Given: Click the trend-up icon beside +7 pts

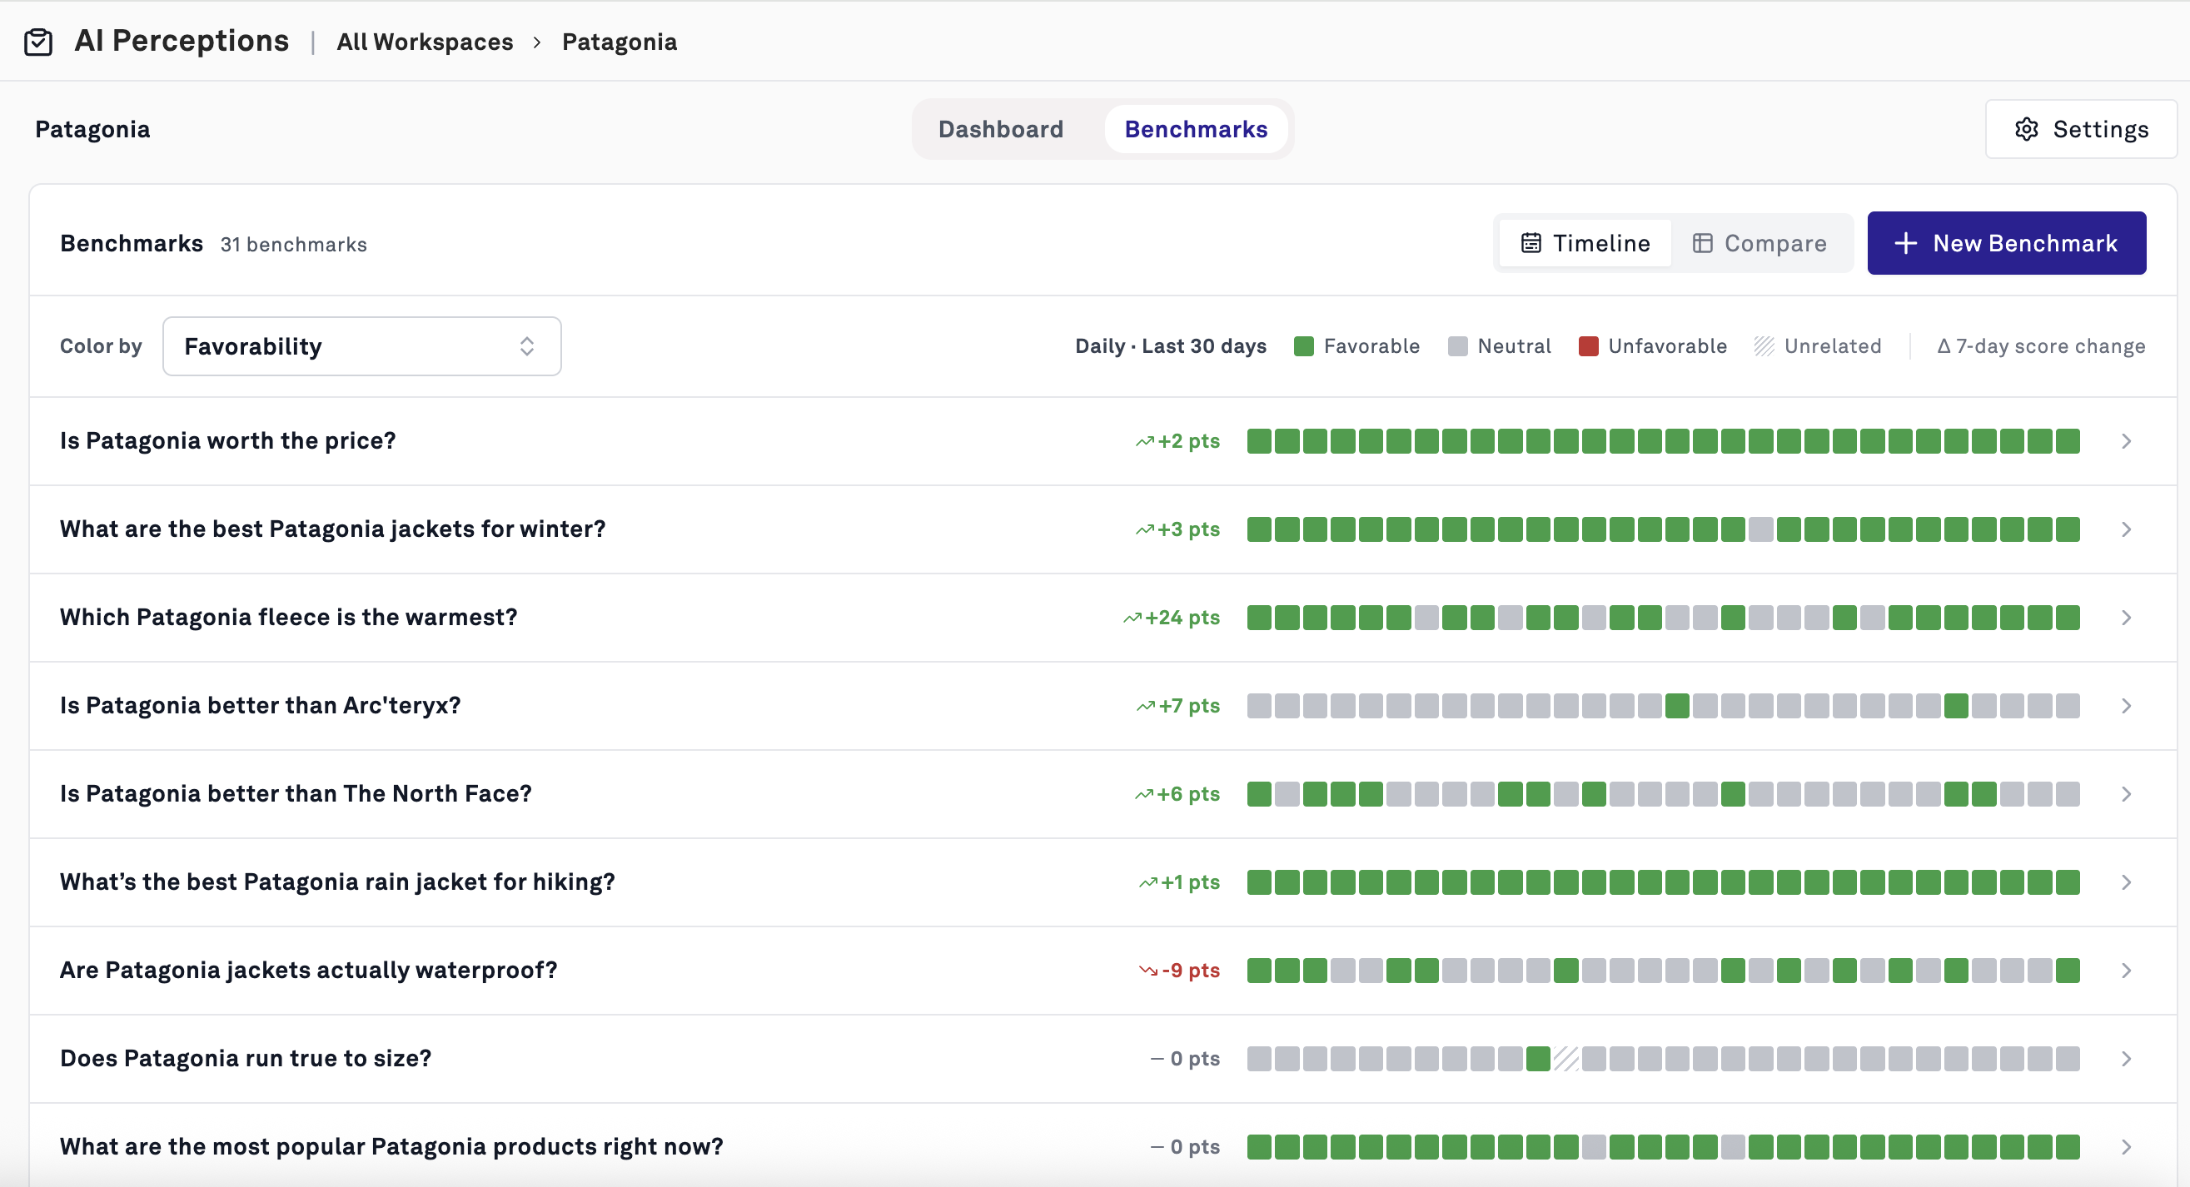Looking at the screenshot, I should [x=1145, y=707].
